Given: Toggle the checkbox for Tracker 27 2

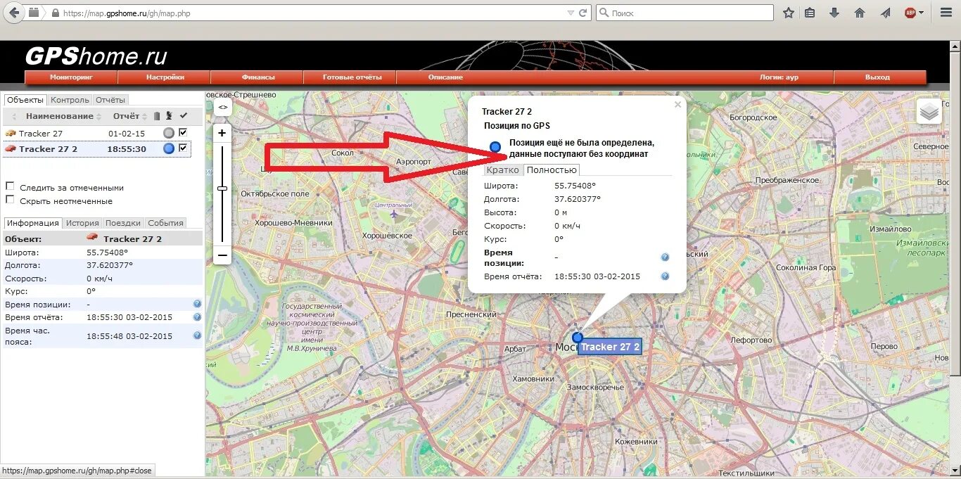Looking at the screenshot, I should pyautogui.click(x=184, y=148).
